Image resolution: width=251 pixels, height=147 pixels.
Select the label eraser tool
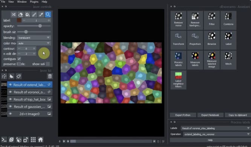[20, 15]
